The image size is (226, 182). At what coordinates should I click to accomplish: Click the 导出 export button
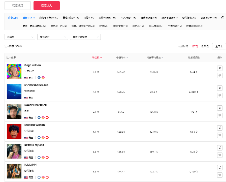219,46
